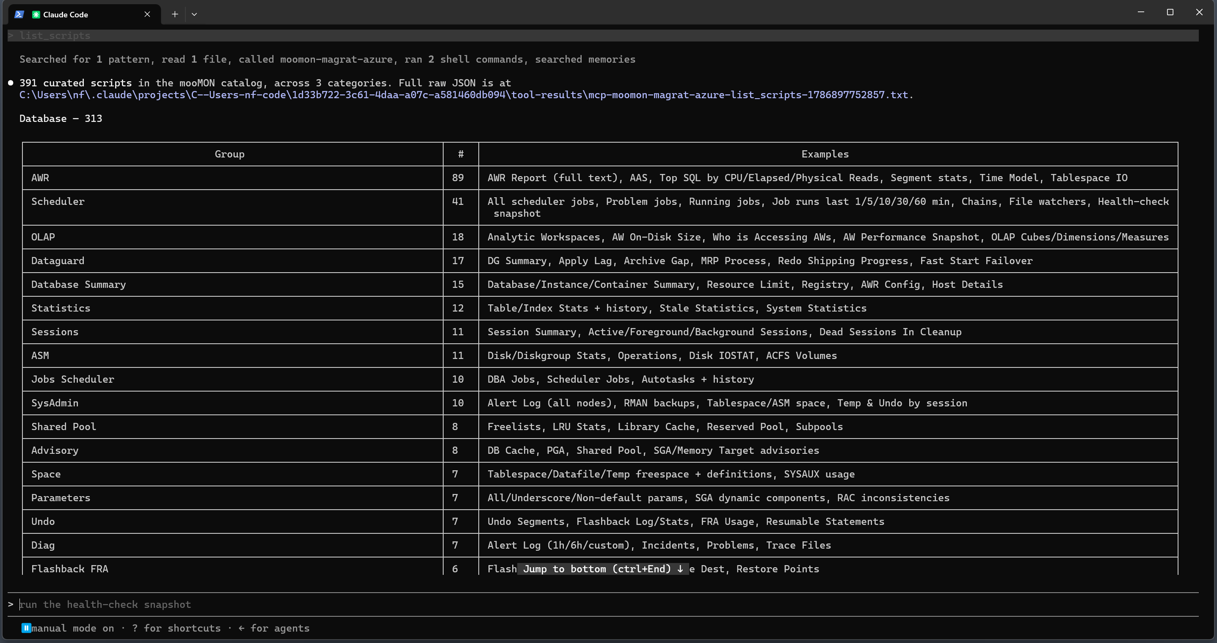Click the 'Searched for 1 pattern' summary line
Screen dimensions: 1217x643
[x=327, y=59]
